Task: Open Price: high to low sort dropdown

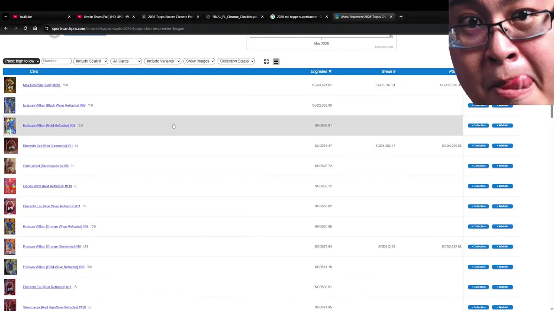Action: (21, 61)
